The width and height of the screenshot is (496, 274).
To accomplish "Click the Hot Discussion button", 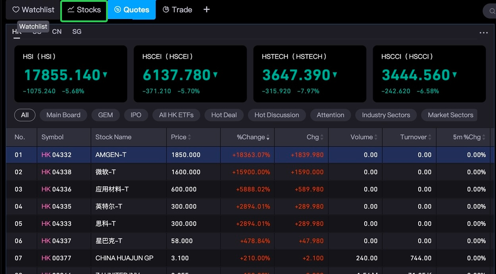I will click(277, 115).
